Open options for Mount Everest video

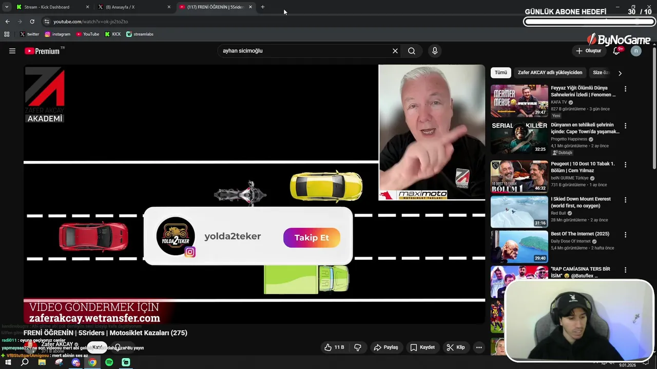pos(625,199)
